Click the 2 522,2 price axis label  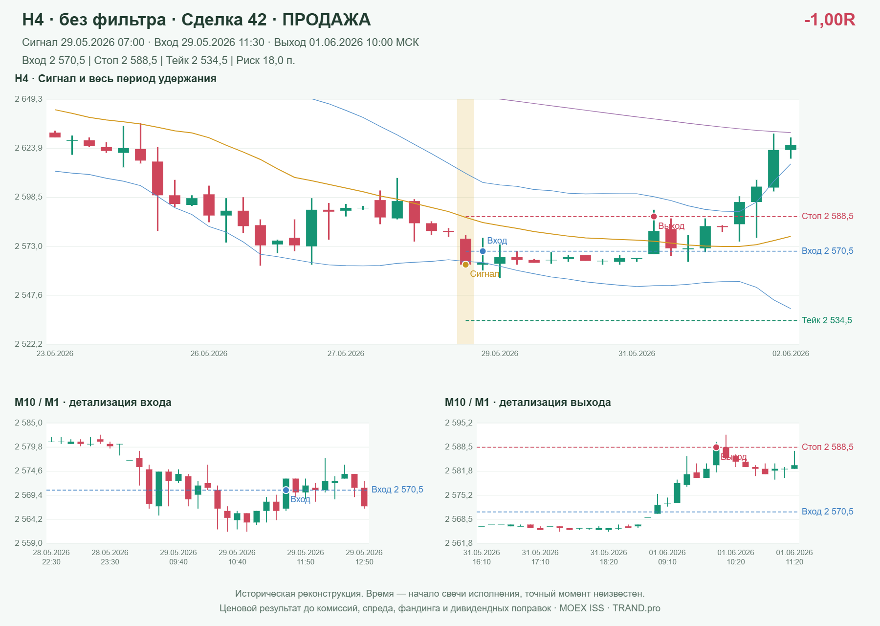tap(28, 344)
